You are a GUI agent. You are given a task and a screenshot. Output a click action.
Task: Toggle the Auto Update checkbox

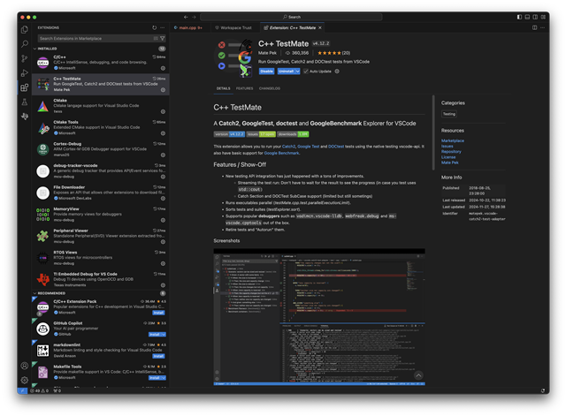(x=306, y=72)
